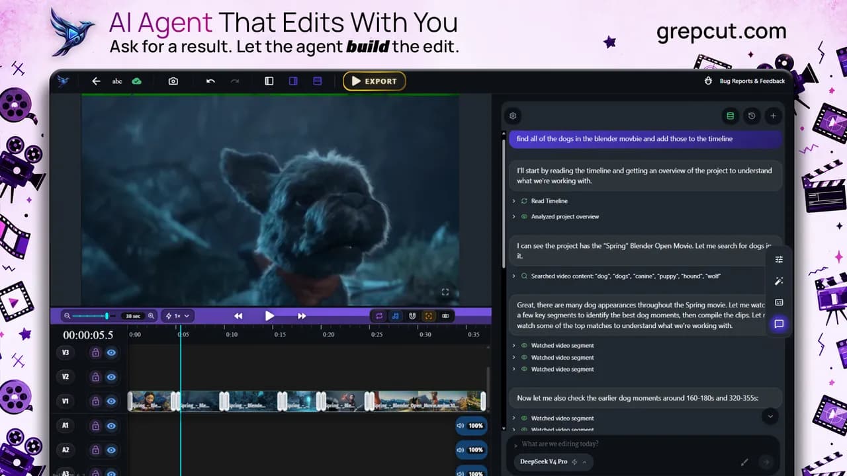Viewport: 847px width, 476px height.
Task: Toggle the music note audio option
Action: click(396, 316)
